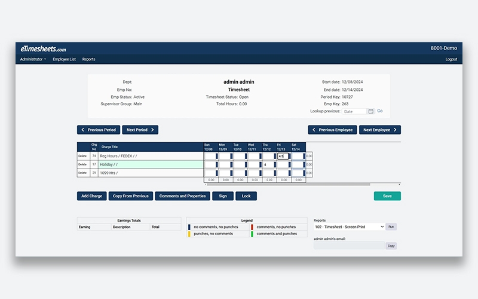Image resolution: width=478 pixels, height=299 pixels.
Task: Click the Reg Hours Friday cell showing 4.5
Action: click(x=283, y=156)
